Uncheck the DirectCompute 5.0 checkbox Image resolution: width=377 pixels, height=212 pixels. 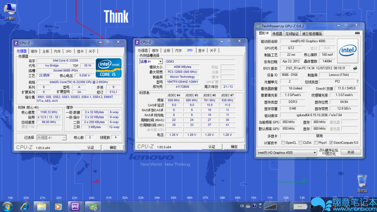coord(331,143)
